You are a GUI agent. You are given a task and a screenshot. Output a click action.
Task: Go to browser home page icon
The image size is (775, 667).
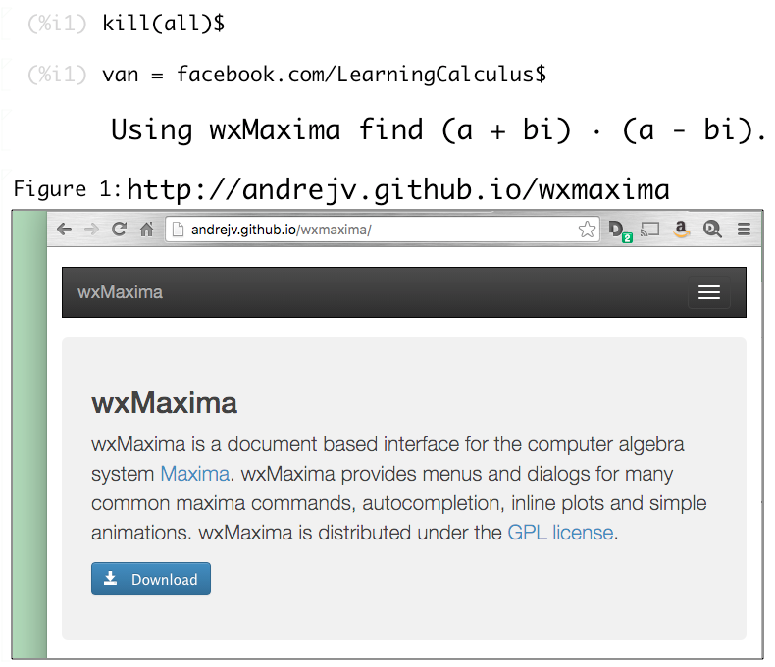146,230
